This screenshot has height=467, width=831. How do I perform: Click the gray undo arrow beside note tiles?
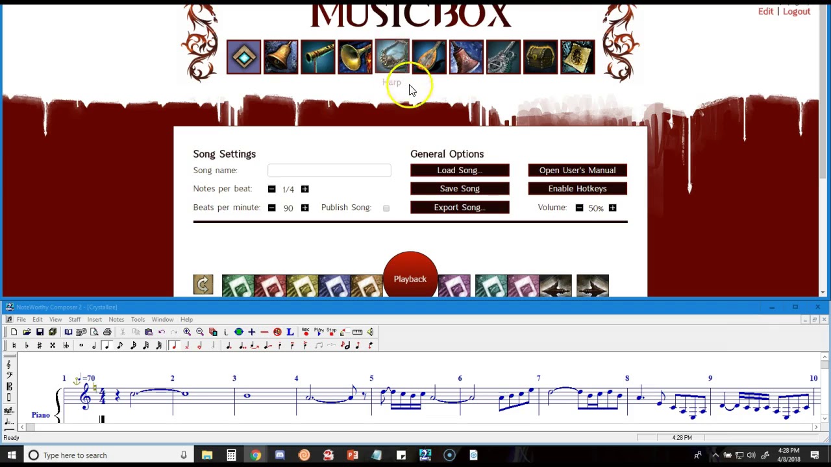(203, 284)
